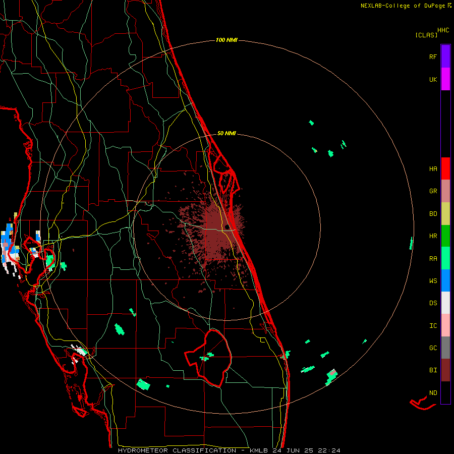Click the "DS" legend label
454x454 pixels.
433,303
